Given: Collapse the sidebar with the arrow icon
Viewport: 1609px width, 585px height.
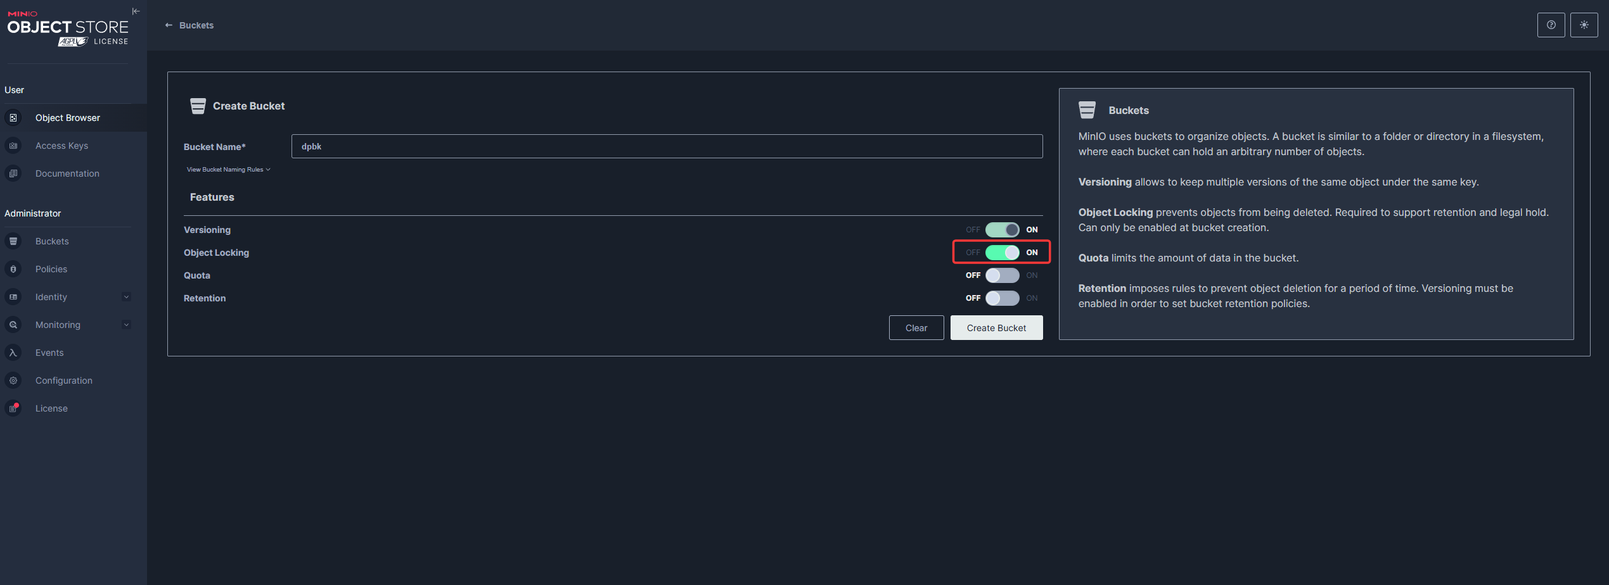Looking at the screenshot, I should click(136, 11).
